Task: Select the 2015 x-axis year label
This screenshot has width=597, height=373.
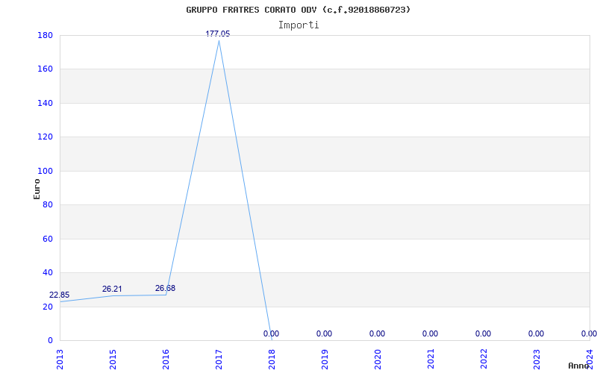Action: click(x=113, y=360)
